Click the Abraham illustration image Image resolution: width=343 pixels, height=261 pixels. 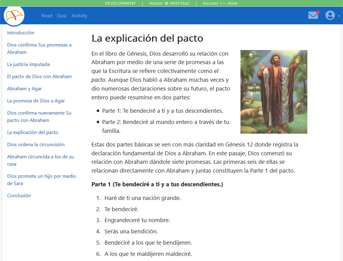(x=274, y=92)
